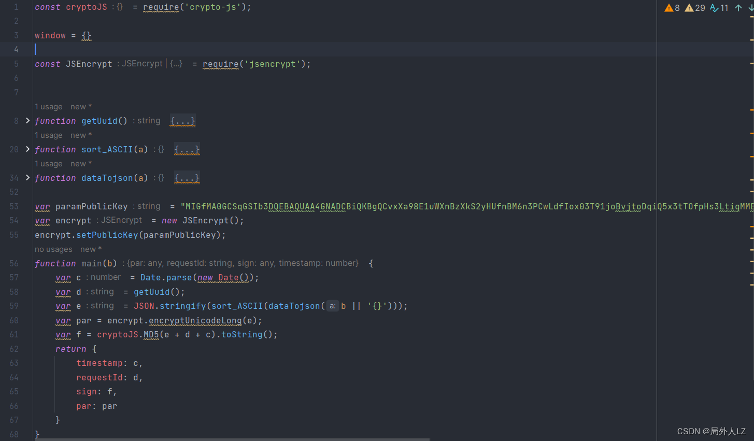Image resolution: width=754 pixels, height=441 pixels.
Task: Click the setPublicKey method call
Action: pos(107,235)
